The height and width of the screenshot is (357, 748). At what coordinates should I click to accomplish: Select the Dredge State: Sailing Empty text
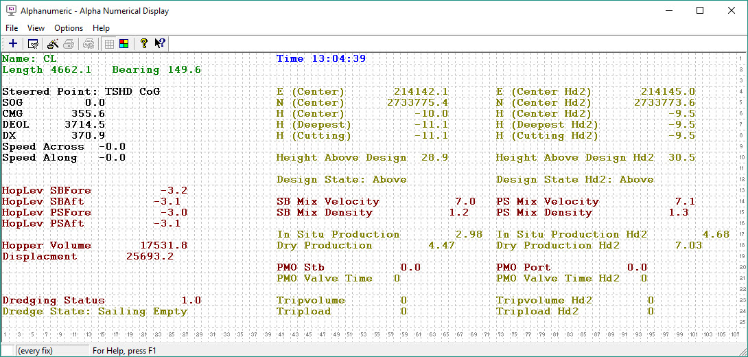95,311
